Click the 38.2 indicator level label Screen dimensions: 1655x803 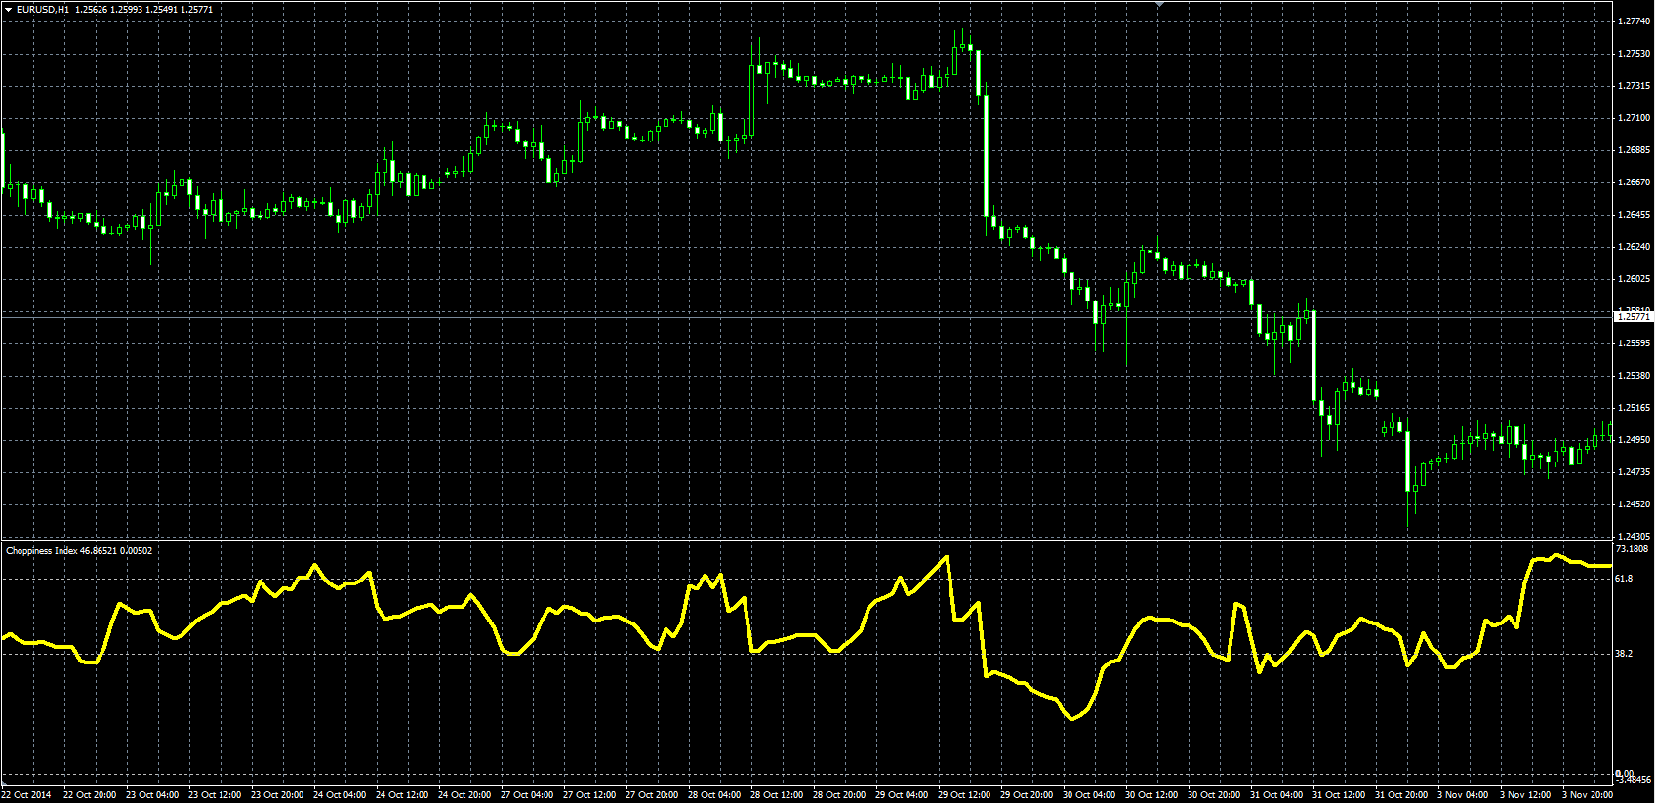pyautogui.click(x=1624, y=654)
